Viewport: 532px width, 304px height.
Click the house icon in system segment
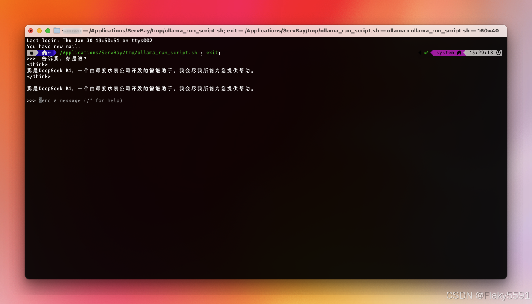(459, 53)
